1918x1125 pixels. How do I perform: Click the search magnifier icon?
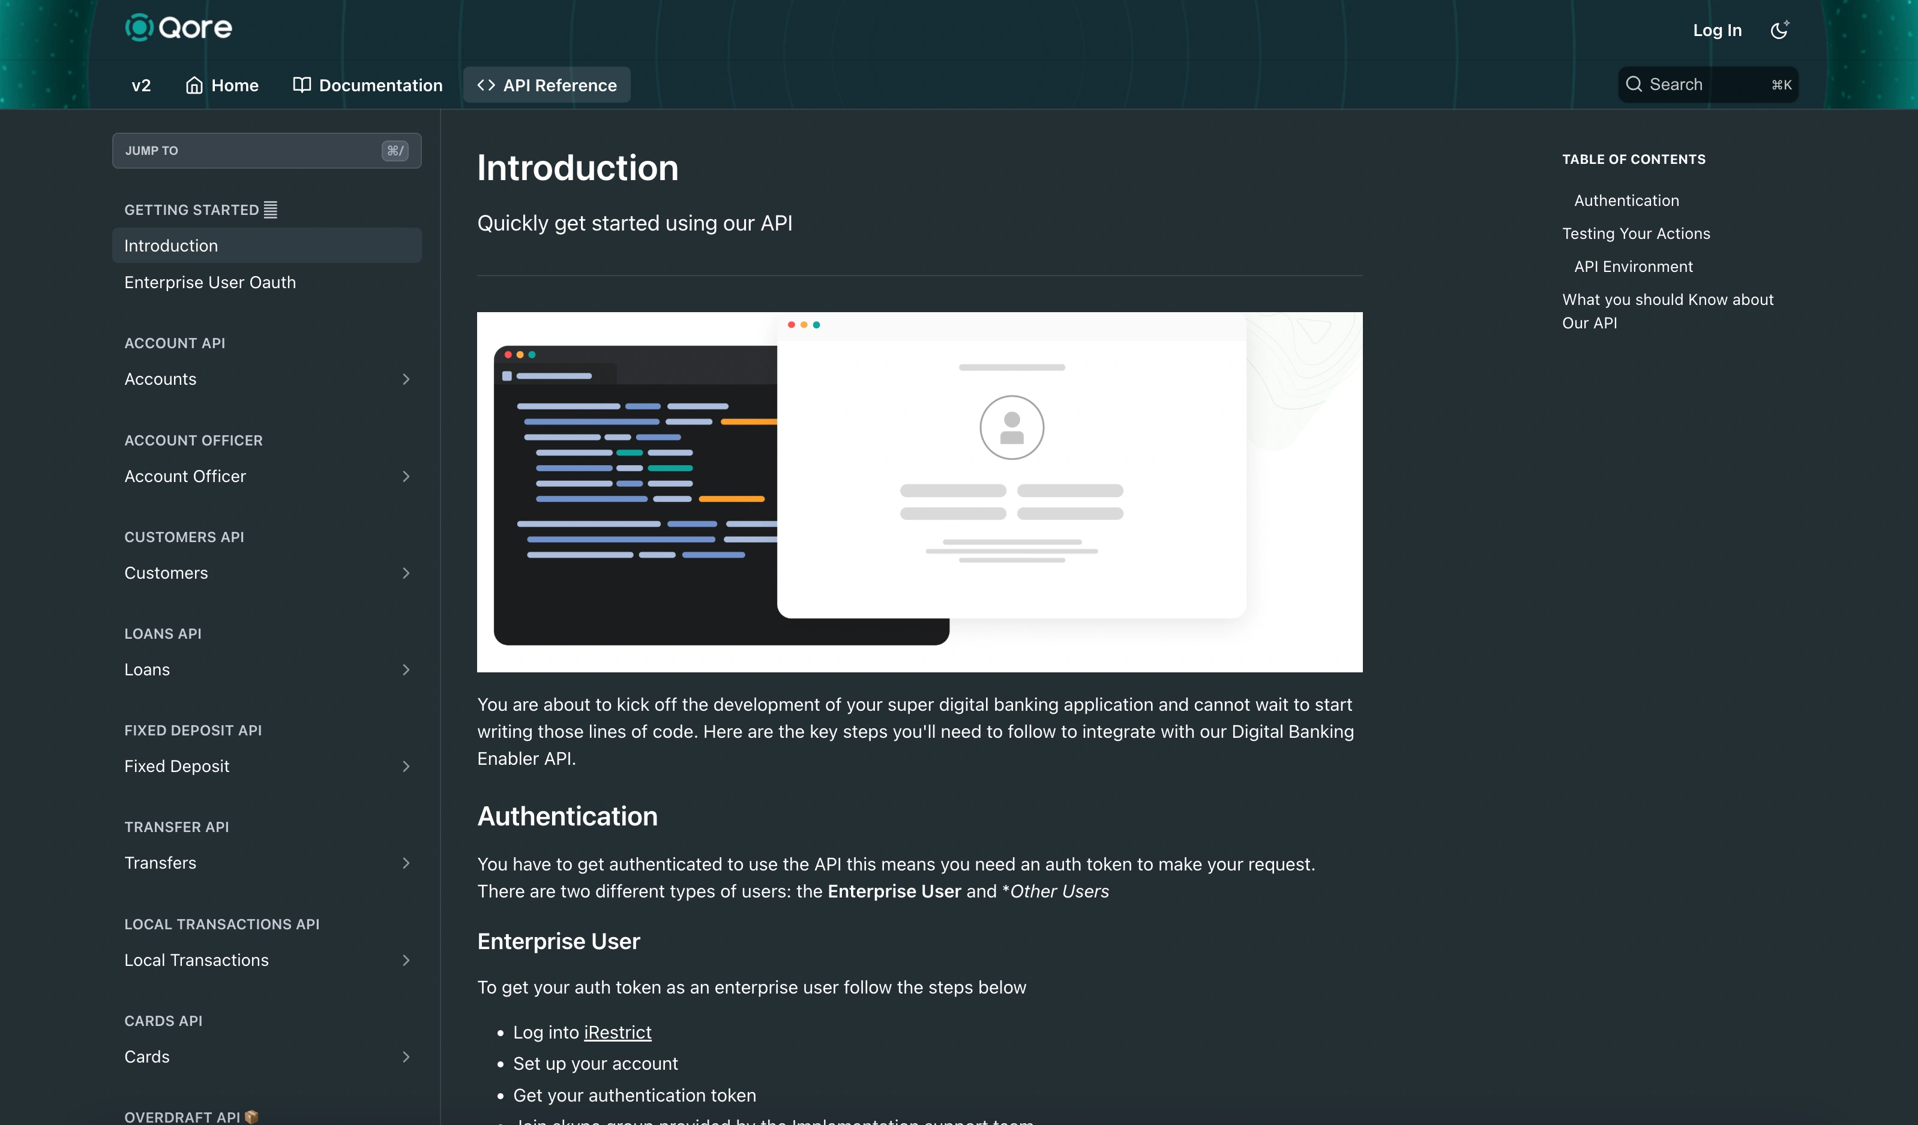click(1634, 85)
